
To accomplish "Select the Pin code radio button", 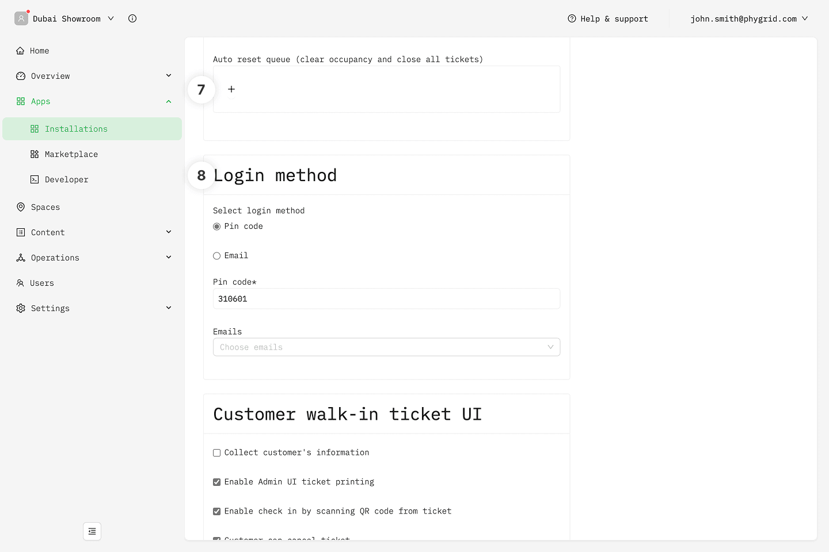I will pyautogui.click(x=217, y=227).
